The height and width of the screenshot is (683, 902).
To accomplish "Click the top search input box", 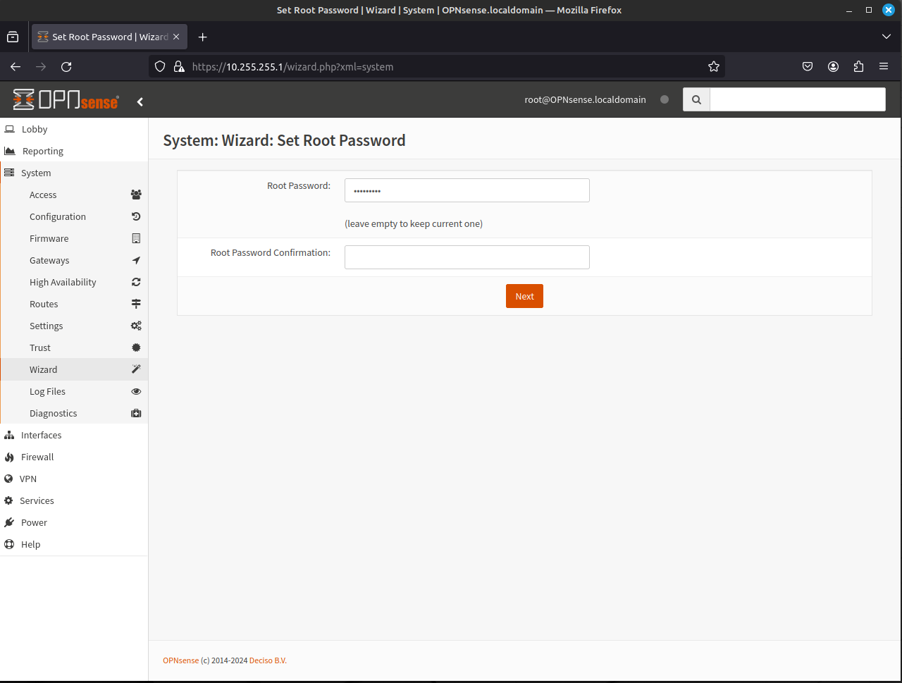I will pos(798,99).
